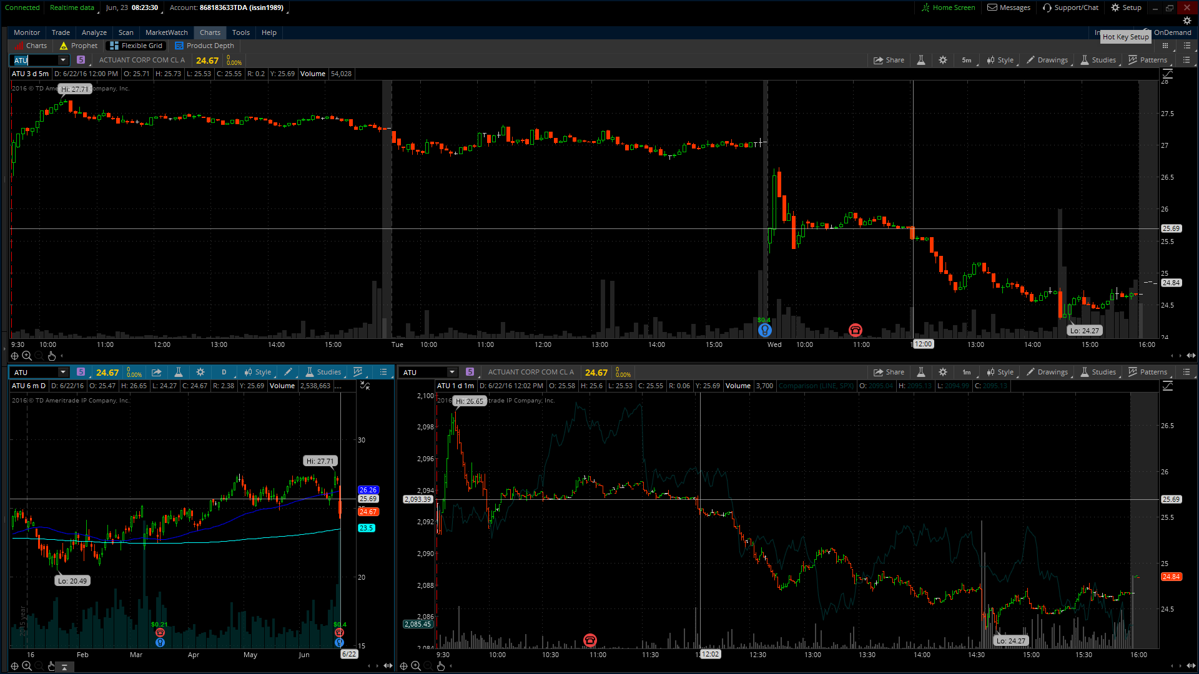Open top chart list menu icon
Viewport: 1199px width, 674px height.
[x=1187, y=60]
